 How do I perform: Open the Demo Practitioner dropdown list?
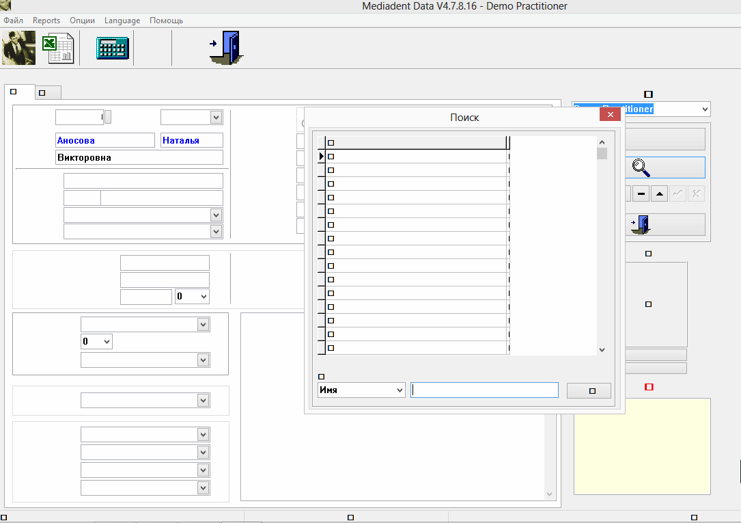pos(704,109)
